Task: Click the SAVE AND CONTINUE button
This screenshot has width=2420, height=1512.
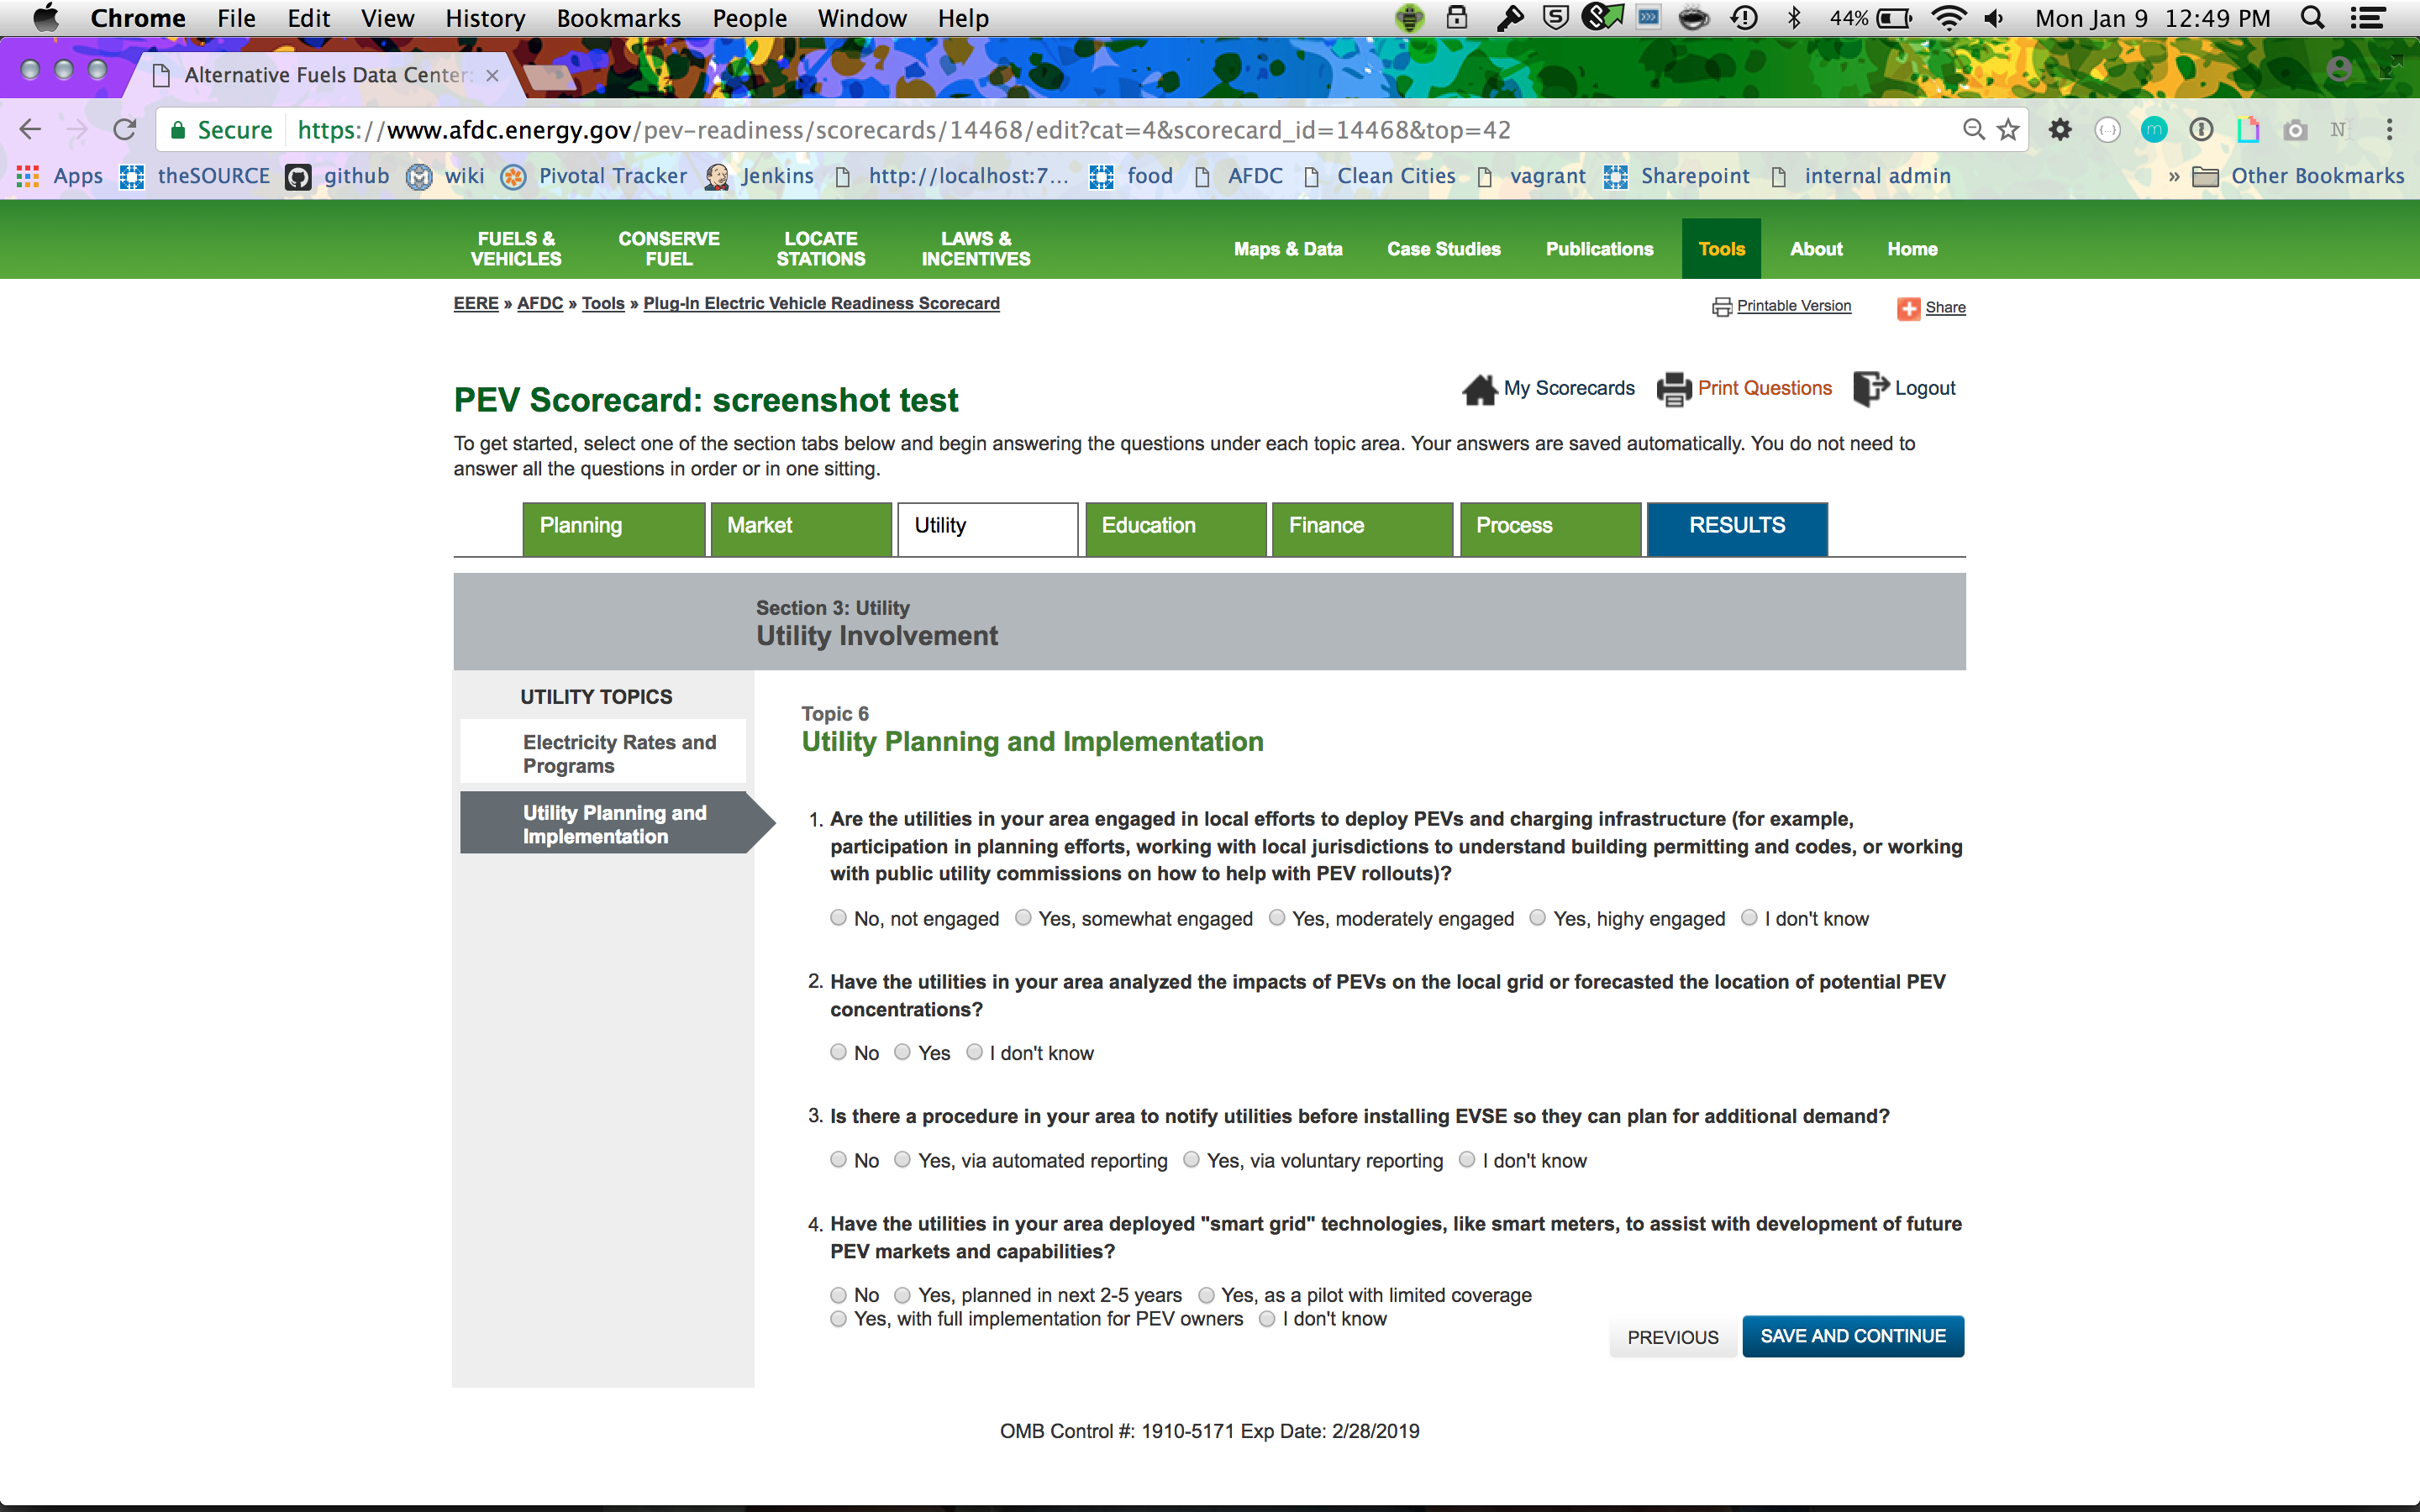Action: click(1852, 1336)
